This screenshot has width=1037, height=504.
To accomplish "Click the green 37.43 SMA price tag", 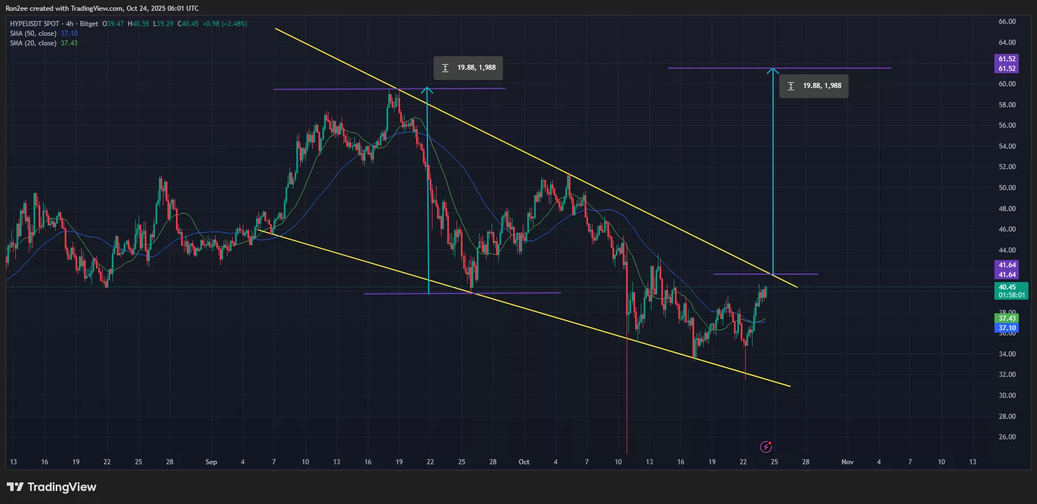I will [1007, 318].
